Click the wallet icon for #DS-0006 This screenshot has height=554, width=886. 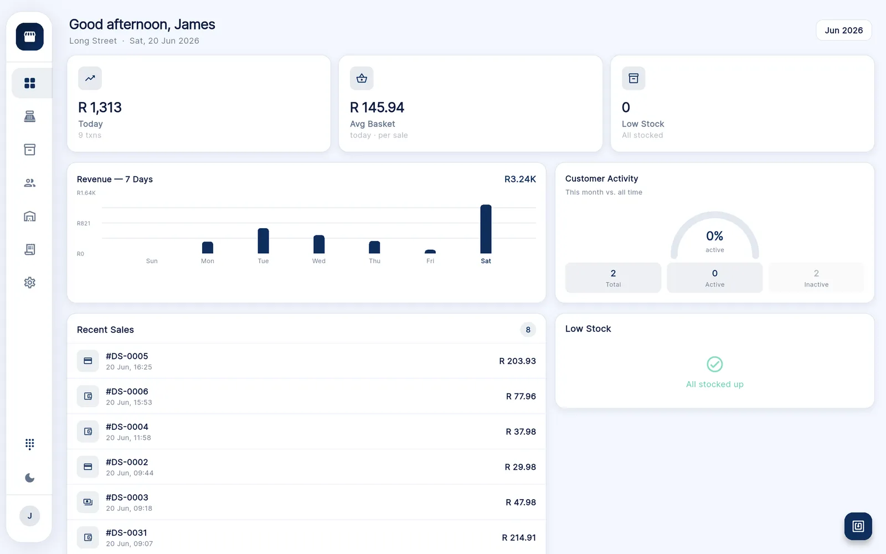point(88,396)
